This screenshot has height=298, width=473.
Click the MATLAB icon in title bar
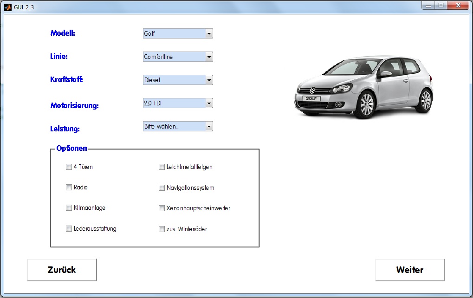(x=7, y=6)
